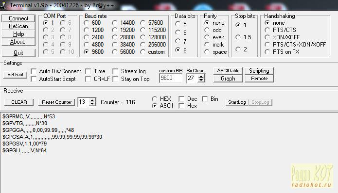Set baud rate to 115200

[142, 30]
